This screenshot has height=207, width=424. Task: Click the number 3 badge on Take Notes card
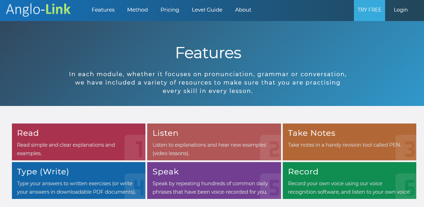click(406, 147)
